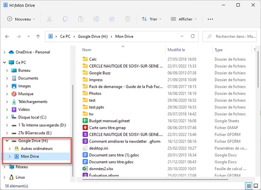Click the Back arrow navigation button
Image resolution: width=261 pixels, height=190 pixels.
tap(7, 37)
